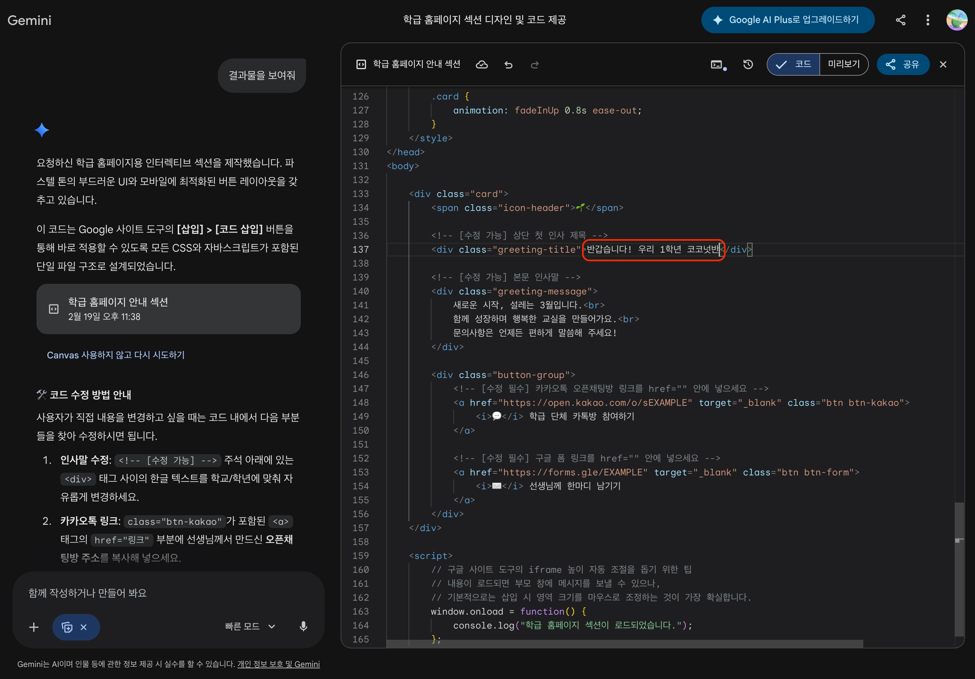Image resolution: width=975 pixels, height=679 pixels.
Task: Click the top-right conversation share icon
Action: pyautogui.click(x=900, y=20)
